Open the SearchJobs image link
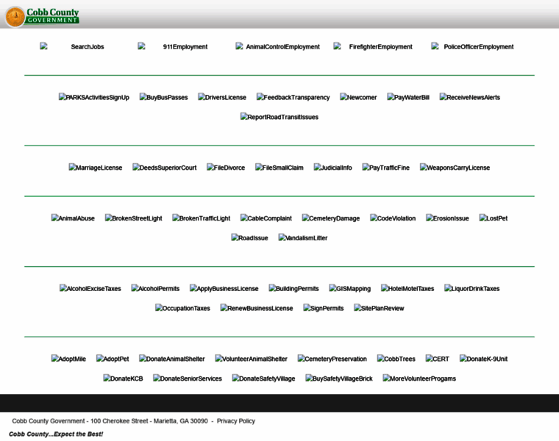 pyautogui.click(x=72, y=46)
